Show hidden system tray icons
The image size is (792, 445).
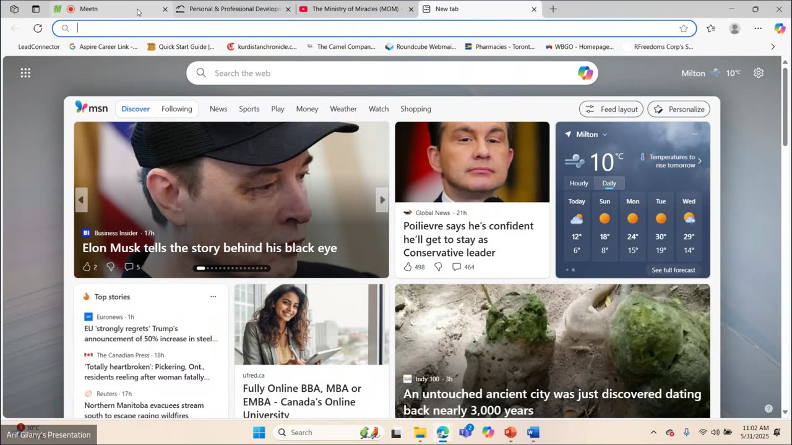(653, 433)
